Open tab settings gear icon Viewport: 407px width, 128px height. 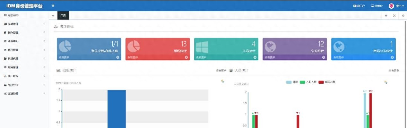[403, 15]
